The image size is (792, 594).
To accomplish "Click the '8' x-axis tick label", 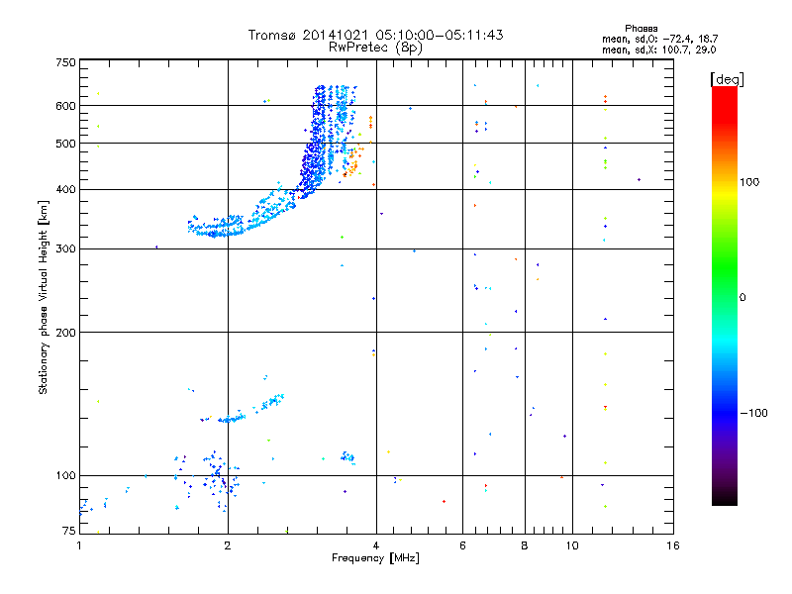I will click(x=525, y=545).
